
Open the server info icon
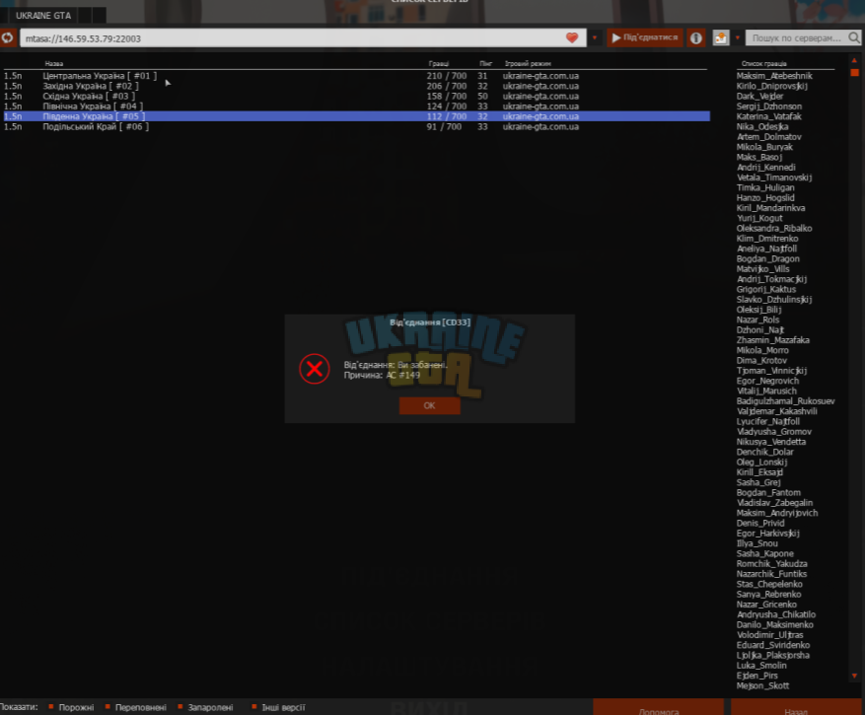point(696,38)
